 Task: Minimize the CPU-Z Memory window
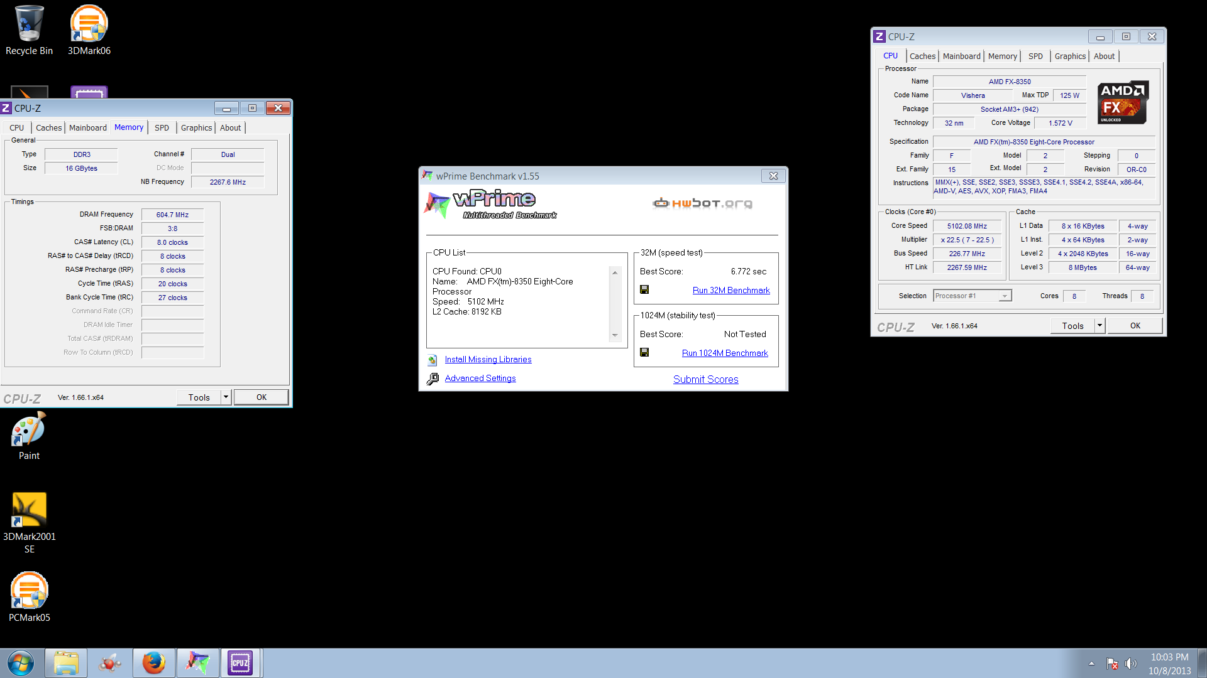pyautogui.click(x=226, y=108)
